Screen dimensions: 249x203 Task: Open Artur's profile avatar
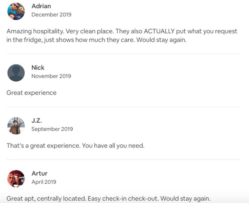(16, 179)
